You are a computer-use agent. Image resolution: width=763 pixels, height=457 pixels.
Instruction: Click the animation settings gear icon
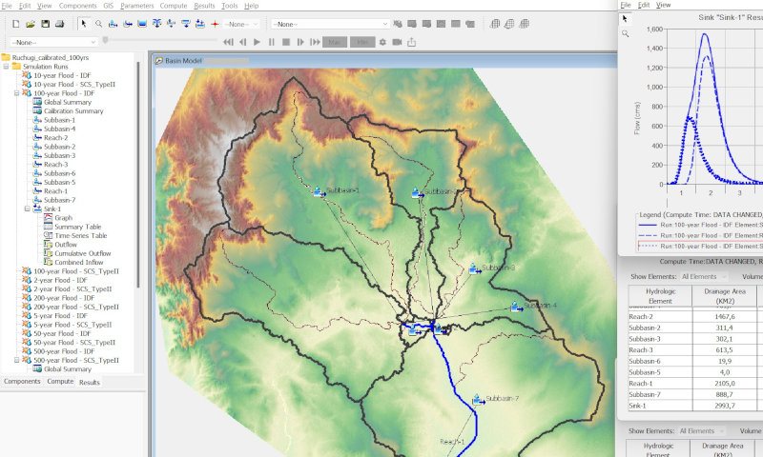(382, 42)
